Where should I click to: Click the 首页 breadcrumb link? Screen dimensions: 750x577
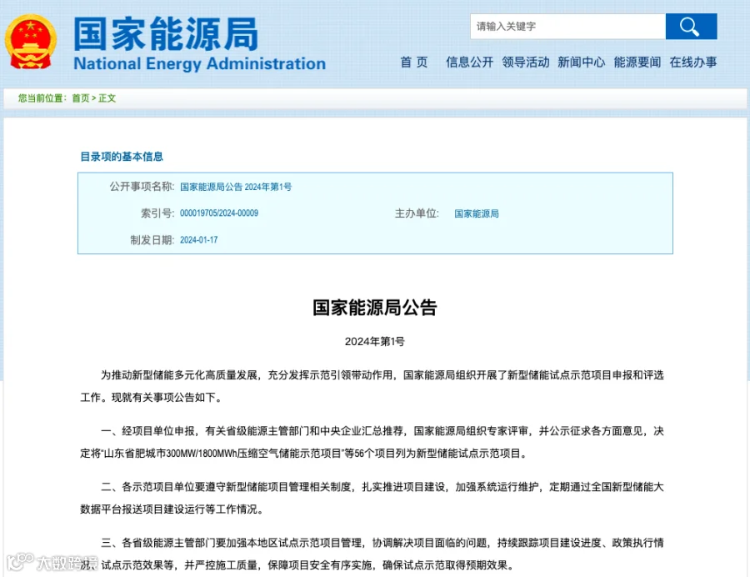80,98
